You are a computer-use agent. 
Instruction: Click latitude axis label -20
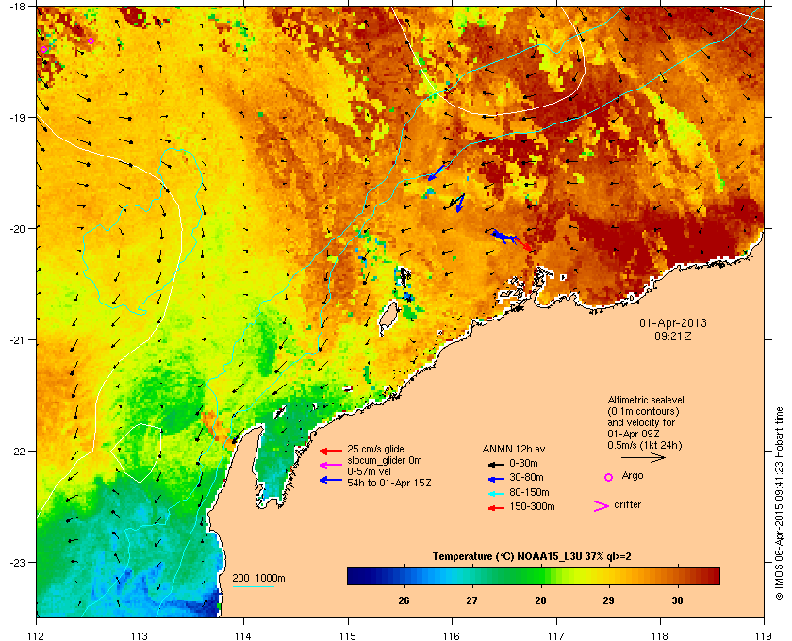(17, 229)
